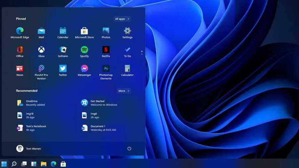The width and height of the screenshot is (299, 168).
Task: Click the power button icon
Action: point(129,148)
